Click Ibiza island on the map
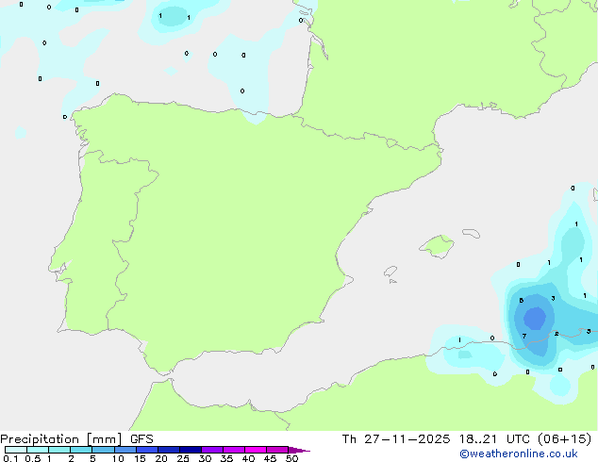This screenshot has width=598, height=462. point(390,272)
